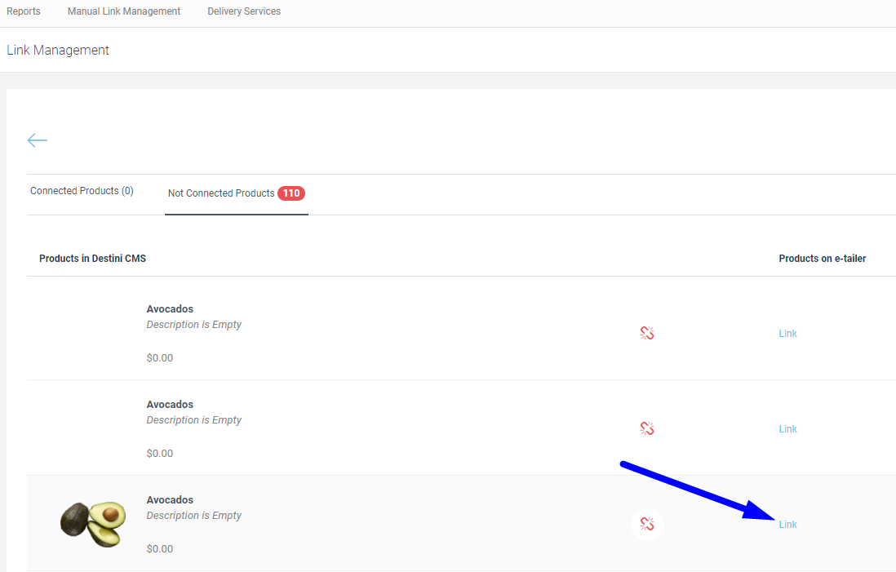Screen dimensions: 896x572
Task: Click Link in the row with the avocado photo
Action: [x=787, y=525]
